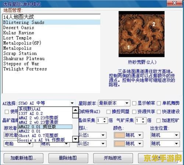Select Shakuras Plateau in the list
The width and height of the screenshot is (184, 165).
click(x=51, y=59)
